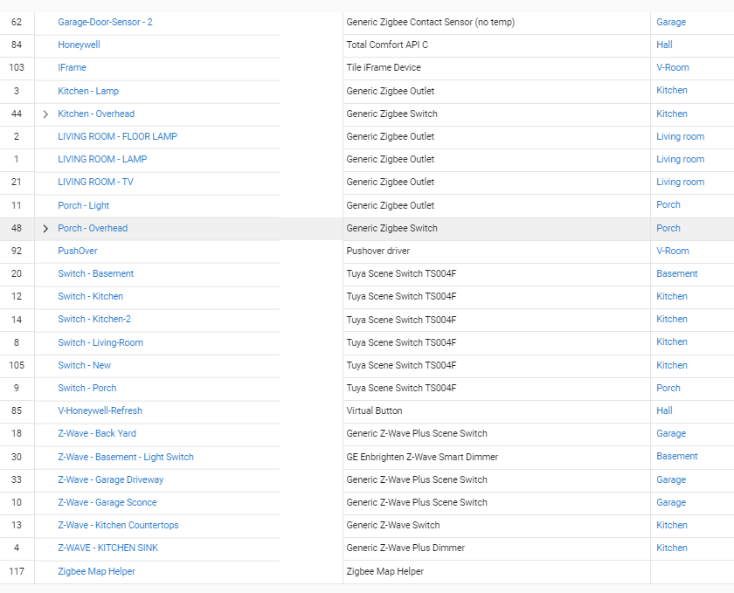Open Switch - Living-Room device link
The image size is (734, 593).
100,342
